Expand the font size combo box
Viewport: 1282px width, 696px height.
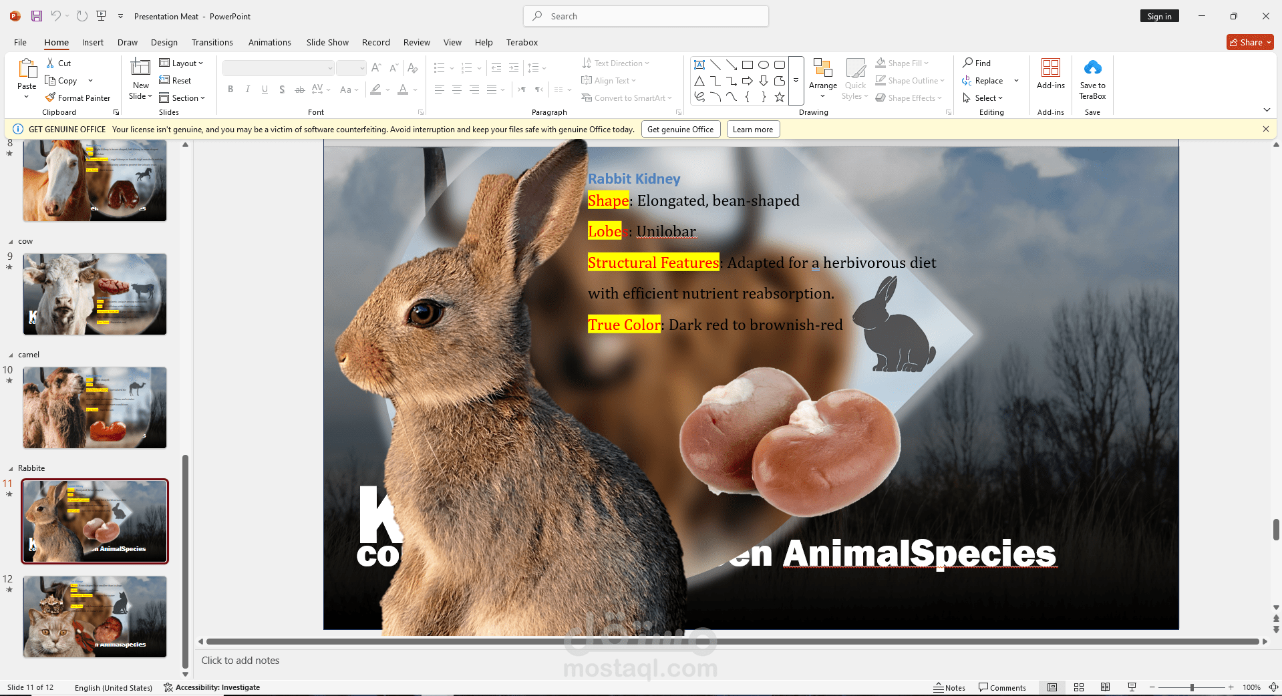(x=362, y=68)
